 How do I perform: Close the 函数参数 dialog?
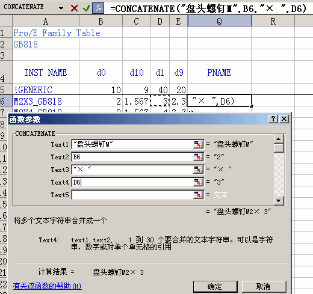pyautogui.click(x=284, y=119)
